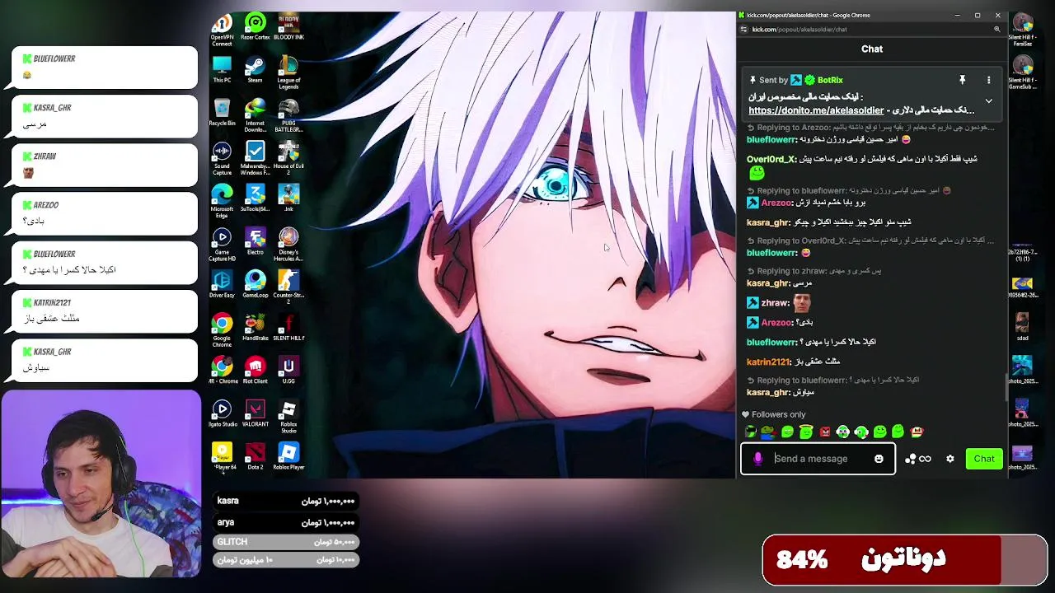Open the OpenVPN Connect desktop shortcut
This screenshot has width=1055, height=593.
(x=222, y=29)
